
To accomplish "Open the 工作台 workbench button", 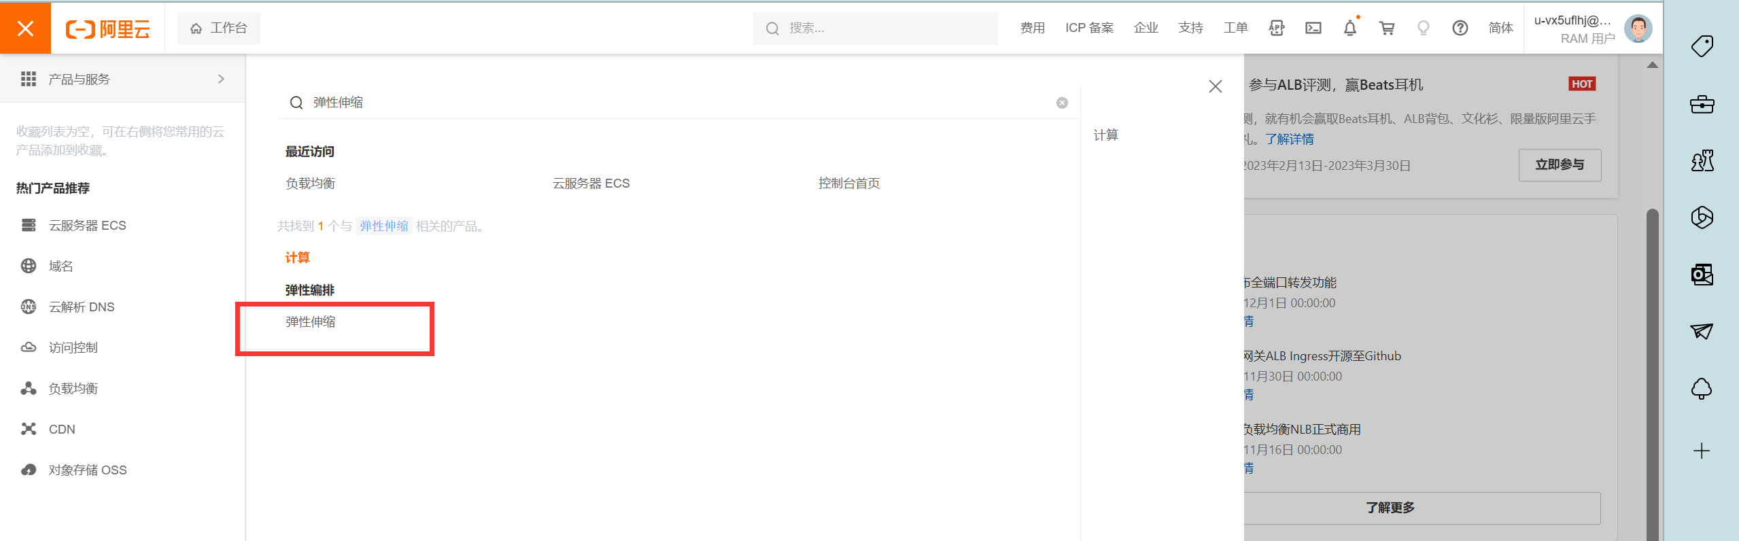I will (218, 28).
